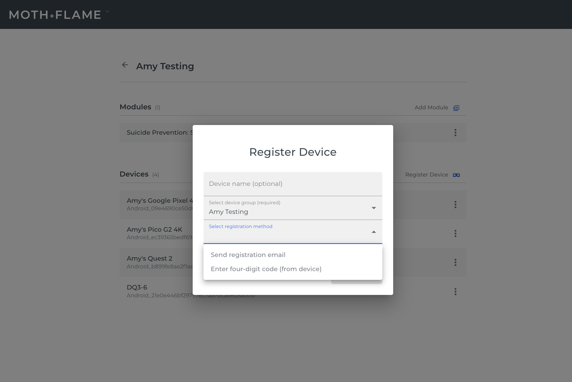Image resolution: width=572 pixels, height=382 pixels.
Task: Choose Enter four-digit code (from device)
Action: 293,269
